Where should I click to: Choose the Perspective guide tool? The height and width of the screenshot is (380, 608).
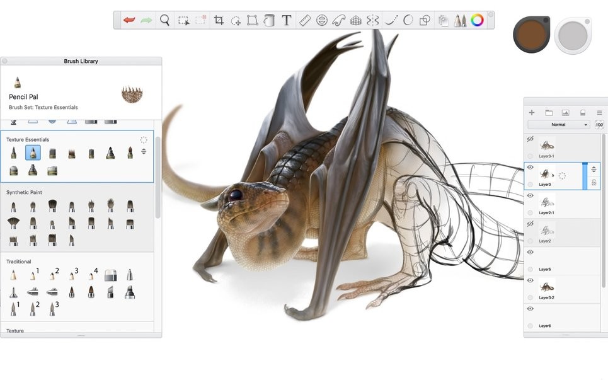click(357, 20)
